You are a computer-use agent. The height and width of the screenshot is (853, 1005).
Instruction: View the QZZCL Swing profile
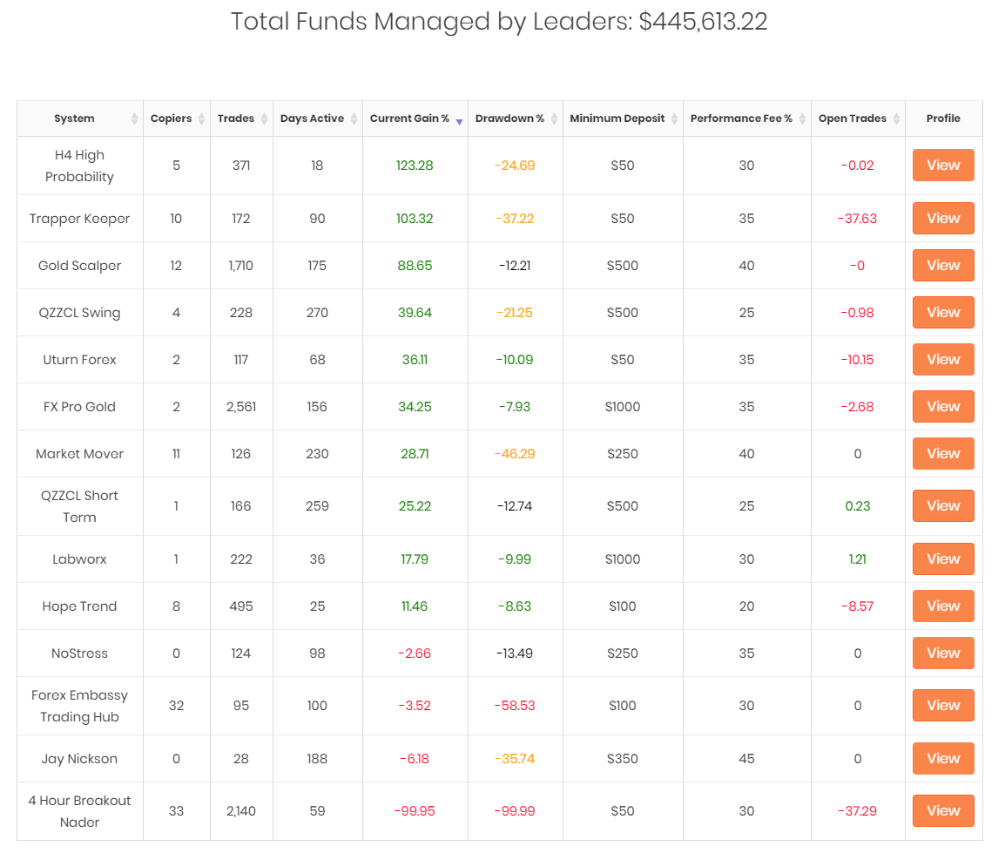pos(943,313)
